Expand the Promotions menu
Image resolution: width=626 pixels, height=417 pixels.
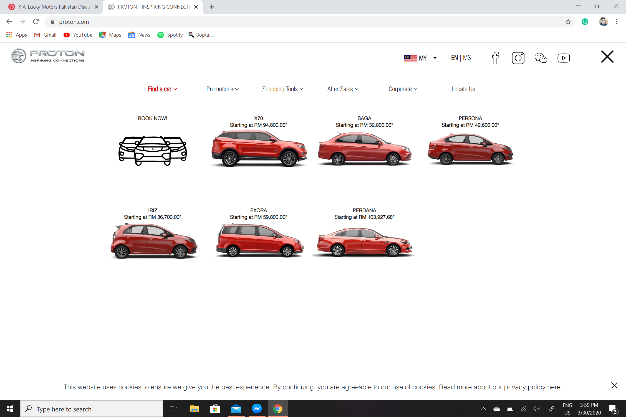tap(223, 89)
